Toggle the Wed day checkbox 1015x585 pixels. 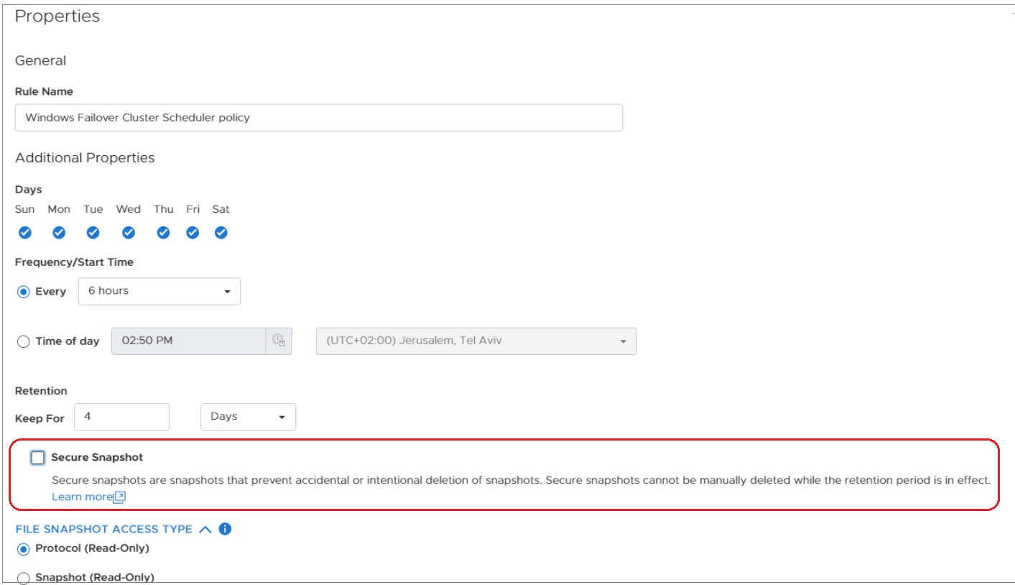coord(128,232)
